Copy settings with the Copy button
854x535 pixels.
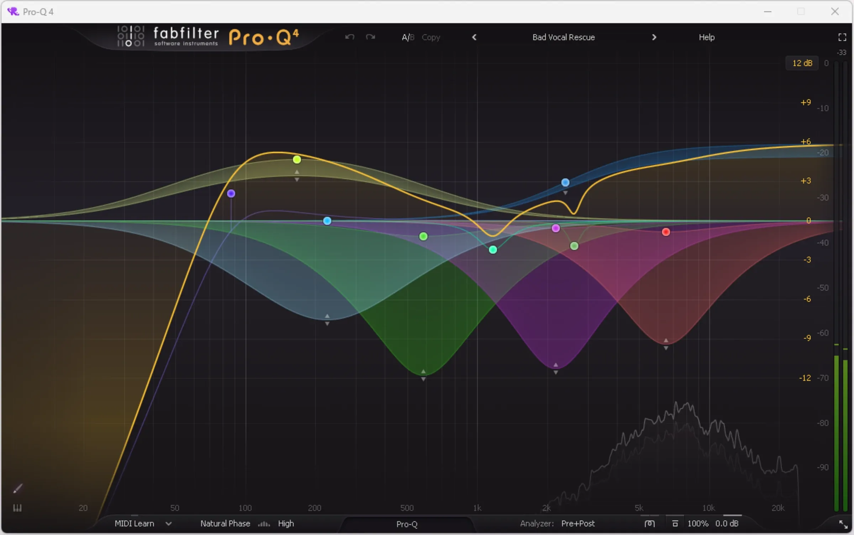point(431,37)
